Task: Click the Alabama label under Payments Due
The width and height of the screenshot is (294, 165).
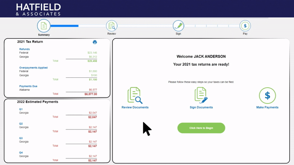Action: pyautogui.click(x=24, y=90)
